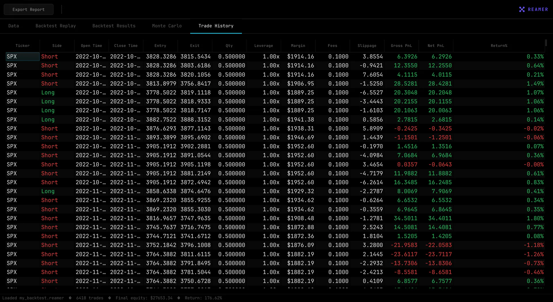Select the entry price 3893.3899
Image resolution: width=553 pixels, height=302 pixels.
[x=161, y=137]
